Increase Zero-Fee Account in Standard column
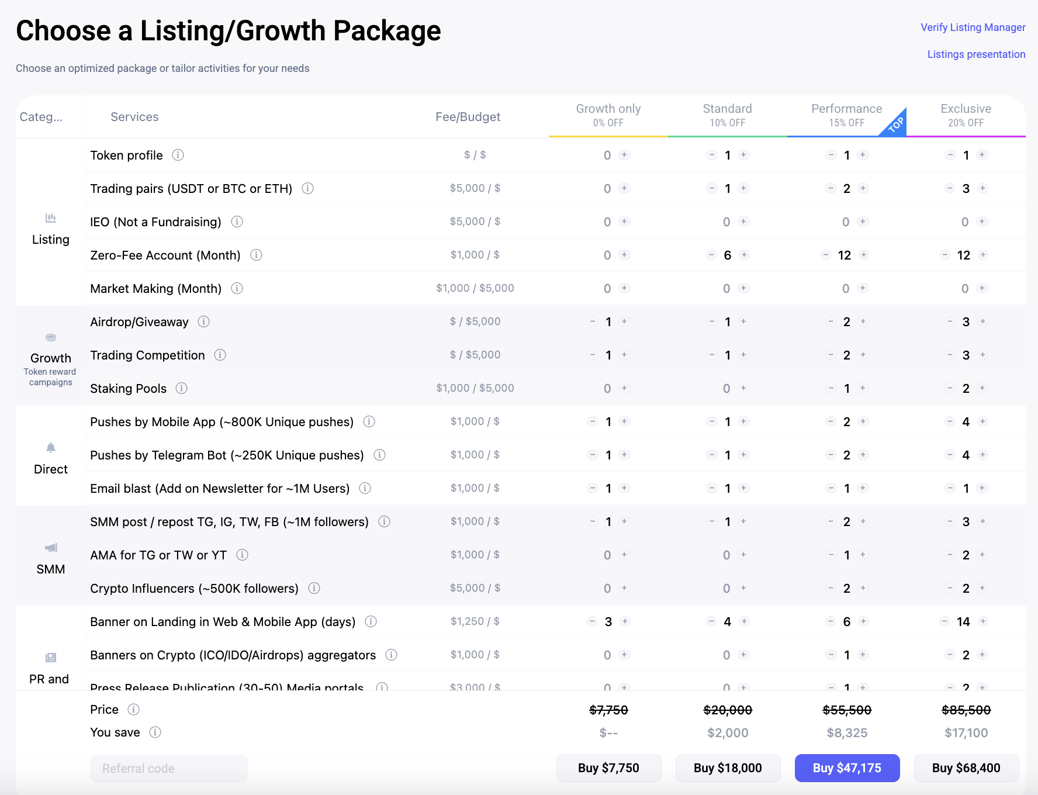Viewport: 1038px width, 795px height. (744, 255)
